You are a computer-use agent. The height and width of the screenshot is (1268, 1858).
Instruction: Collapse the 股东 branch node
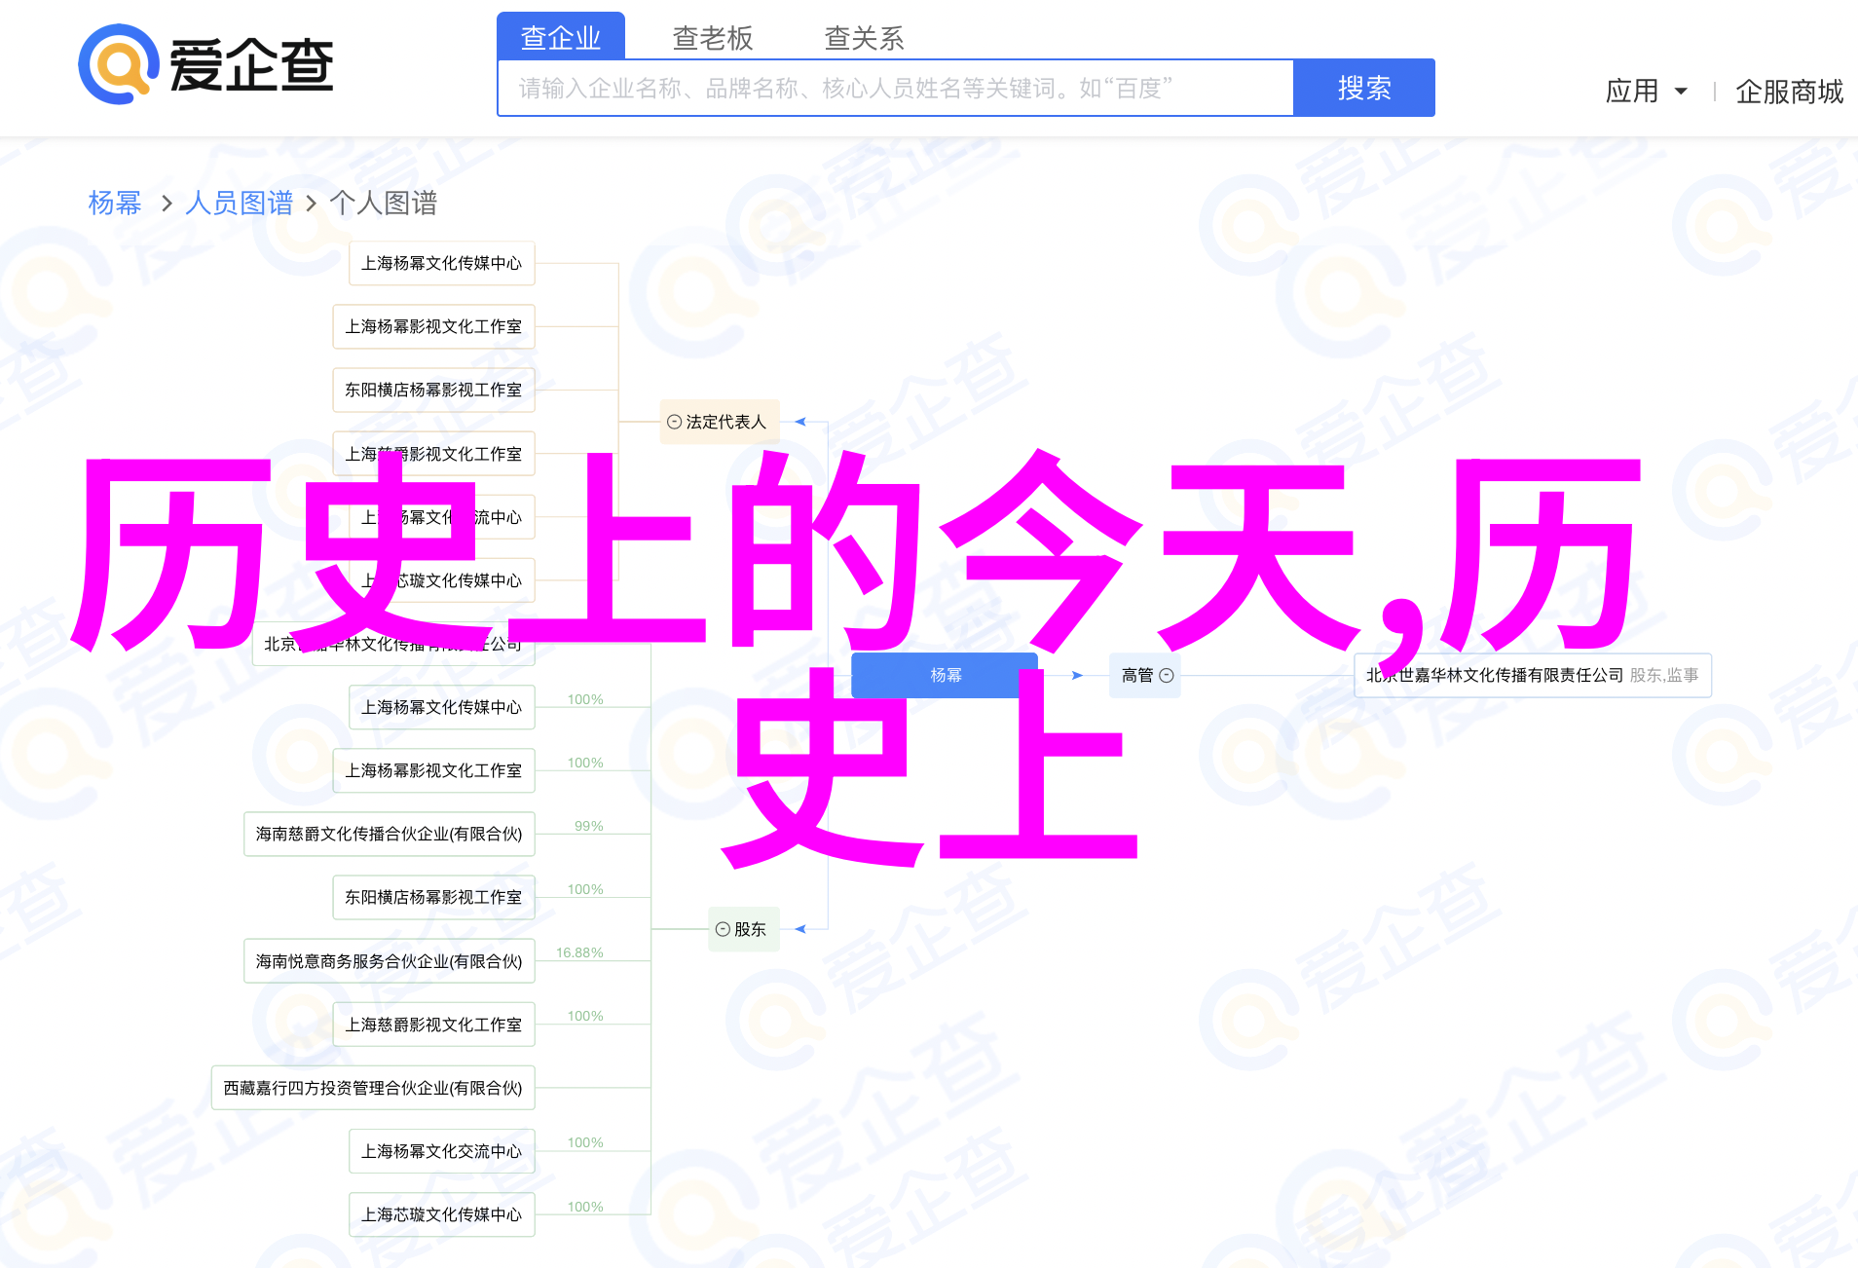(723, 929)
